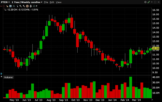Click the May '23 date label
The image size is (162, 102).
14,100
